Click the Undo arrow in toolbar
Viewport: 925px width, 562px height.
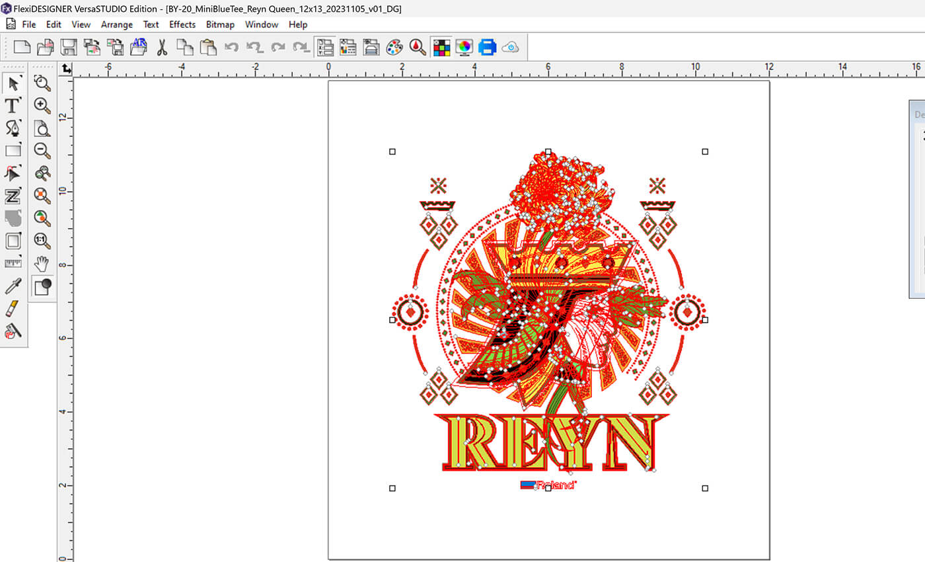coord(231,47)
